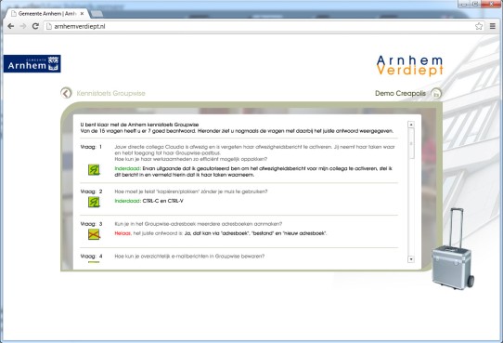Image resolution: width=503 pixels, height=343 pixels.
Task: Click the silver trolley suitcase image
Action: (x=452, y=249)
